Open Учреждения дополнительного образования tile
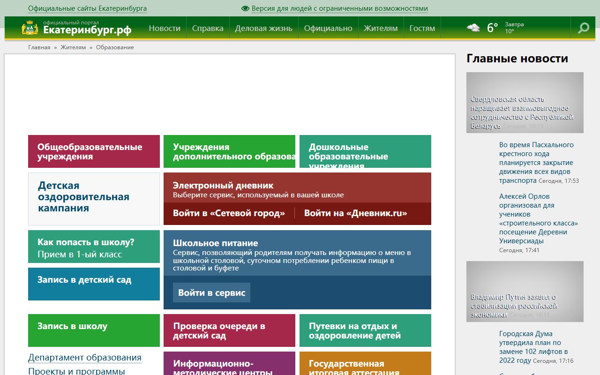The height and width of the screenshot is (375, 600). point(229,151)
